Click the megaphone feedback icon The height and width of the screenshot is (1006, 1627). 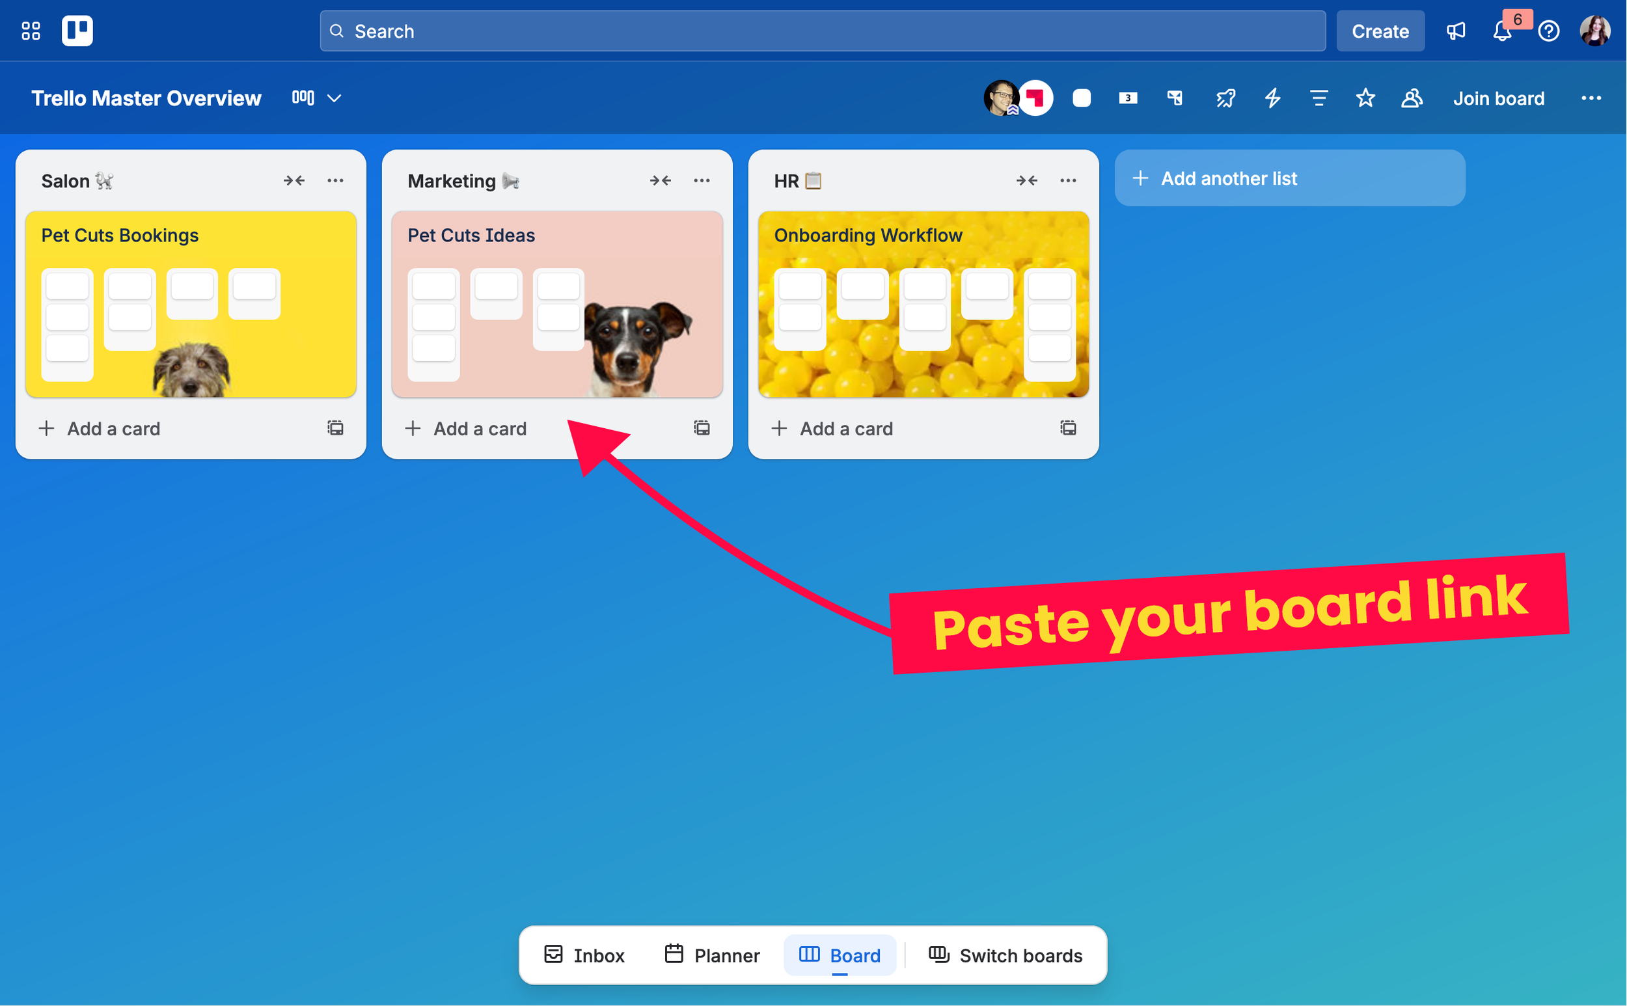pyautogui.click(x=1455, y=31)
